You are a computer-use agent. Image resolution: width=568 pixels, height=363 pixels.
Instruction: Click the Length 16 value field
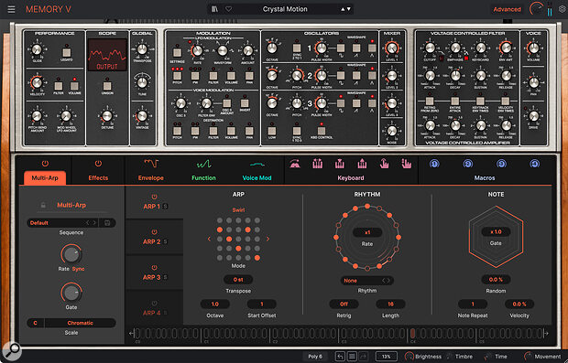pyautogui.click(x=390, y=304)
